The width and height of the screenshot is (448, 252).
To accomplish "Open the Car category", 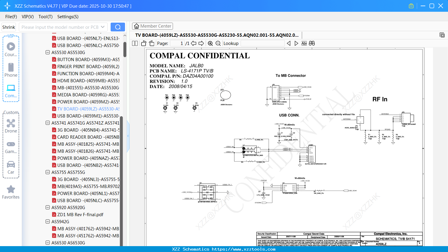I will 11,167.
